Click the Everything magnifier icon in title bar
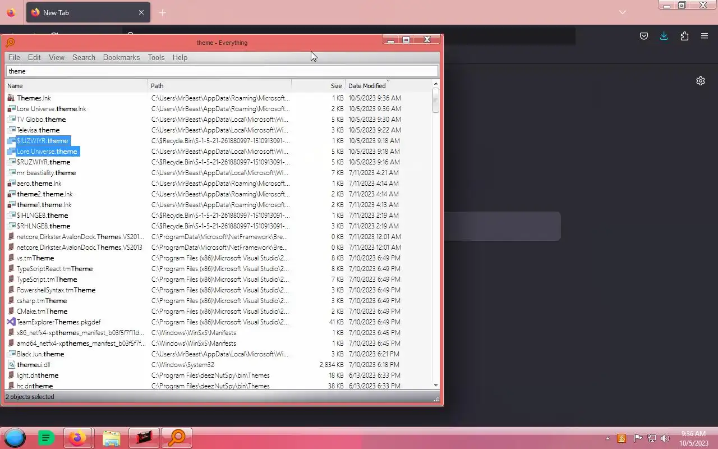 click(10, 43)
